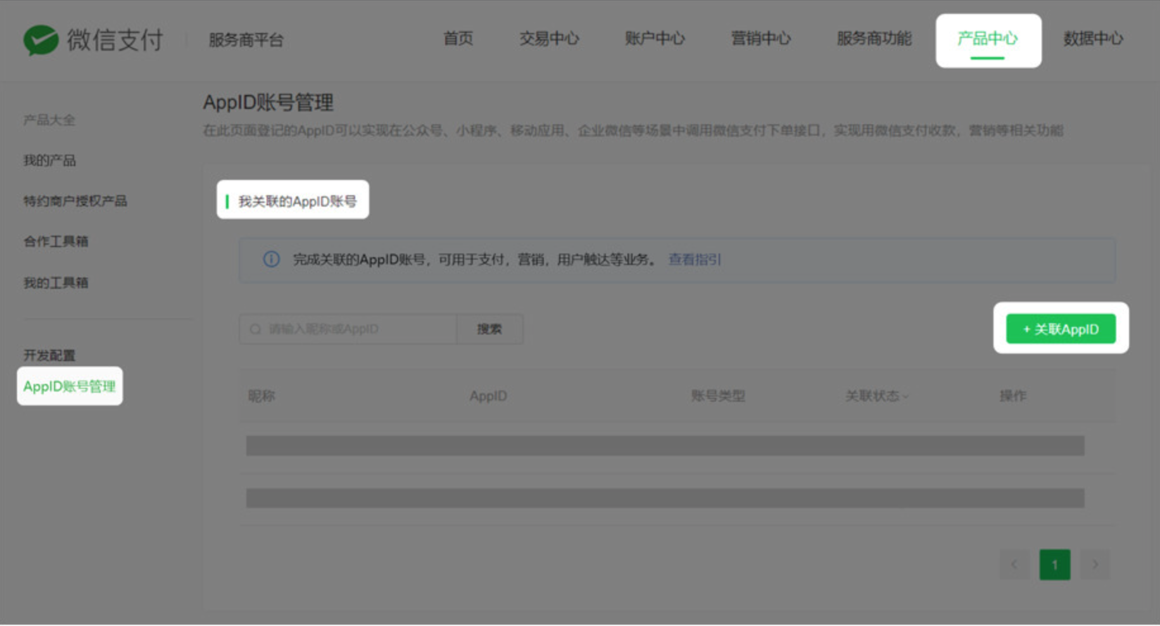Select AppID账号管理 in the sidebar
The width and height of the screenshot is (1160, 626).
click(70, 386)
